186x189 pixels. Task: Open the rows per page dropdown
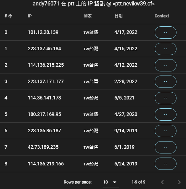coord(111,182)
